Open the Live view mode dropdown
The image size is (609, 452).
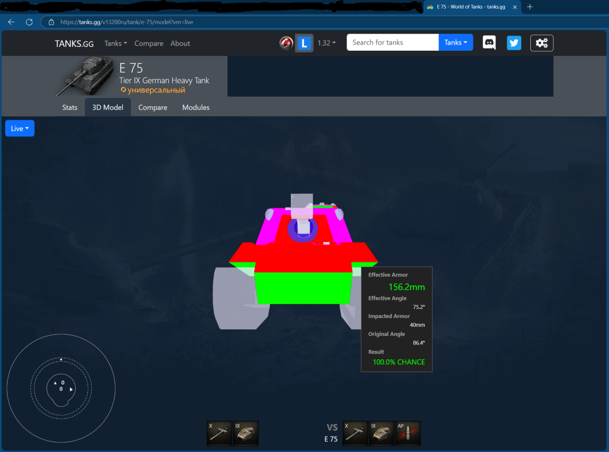[20, 128]
